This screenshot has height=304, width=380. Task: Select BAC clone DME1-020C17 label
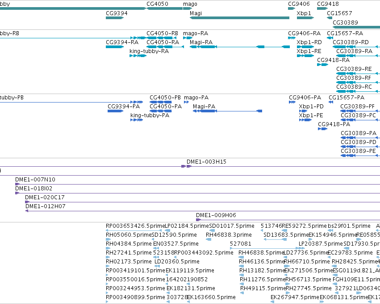click(x=45, y=197)
